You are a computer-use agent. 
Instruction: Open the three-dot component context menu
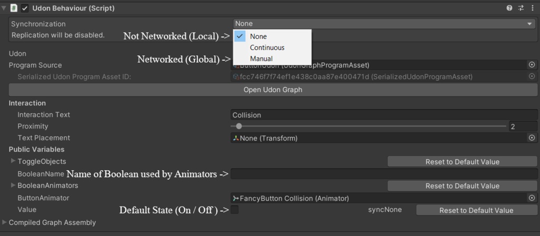(x=532, y=8)
